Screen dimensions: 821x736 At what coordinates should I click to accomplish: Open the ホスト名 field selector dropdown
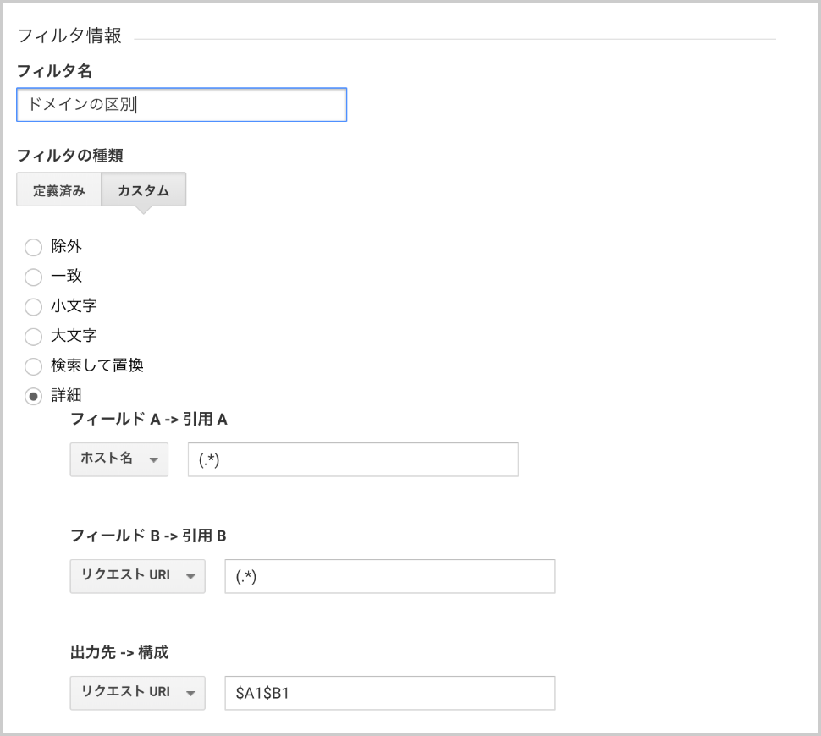[x=118, y=459]
